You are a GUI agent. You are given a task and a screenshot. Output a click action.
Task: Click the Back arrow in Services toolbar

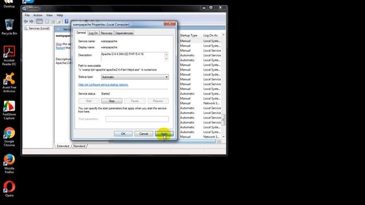click(x=25, y=22)
